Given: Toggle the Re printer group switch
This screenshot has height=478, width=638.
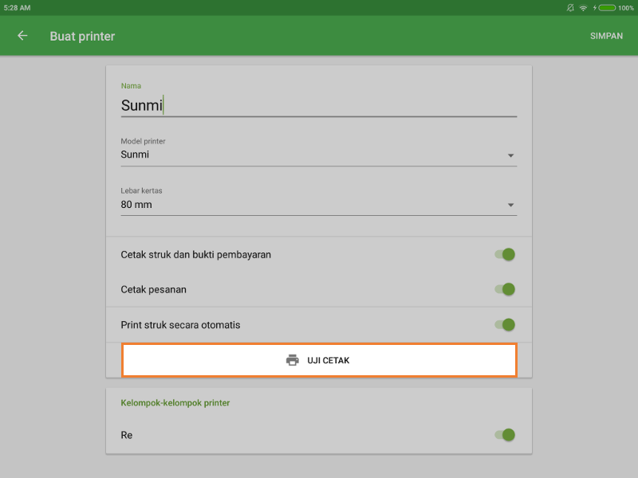Looking at the screenshot, I should tap(505, 435).
